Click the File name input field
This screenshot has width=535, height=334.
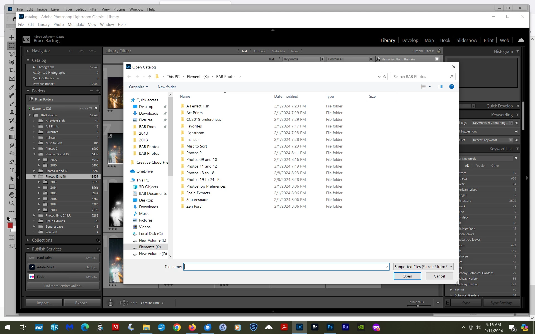pyautogui.click(x=284, y=267)
